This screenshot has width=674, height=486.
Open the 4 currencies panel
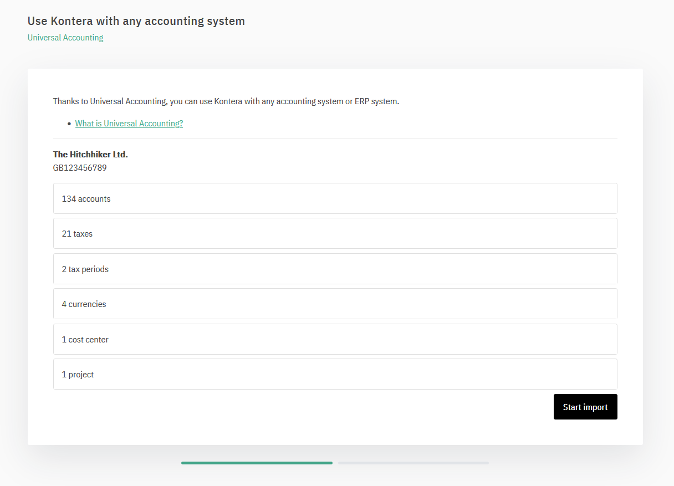pyautogui.click(x=335, y=304)
